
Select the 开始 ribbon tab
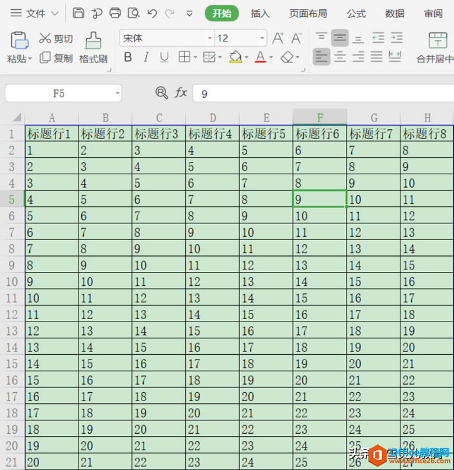click(222, 13)
